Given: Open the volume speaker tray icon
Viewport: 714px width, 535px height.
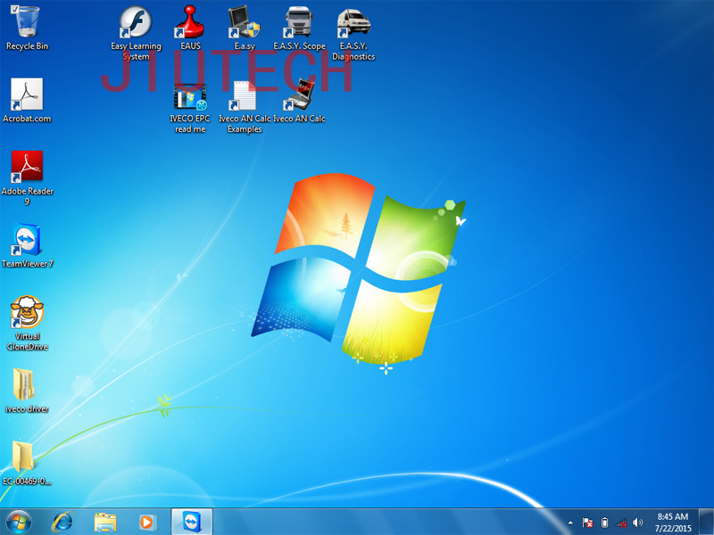Looking at the screenshot, I should (637, 523).
